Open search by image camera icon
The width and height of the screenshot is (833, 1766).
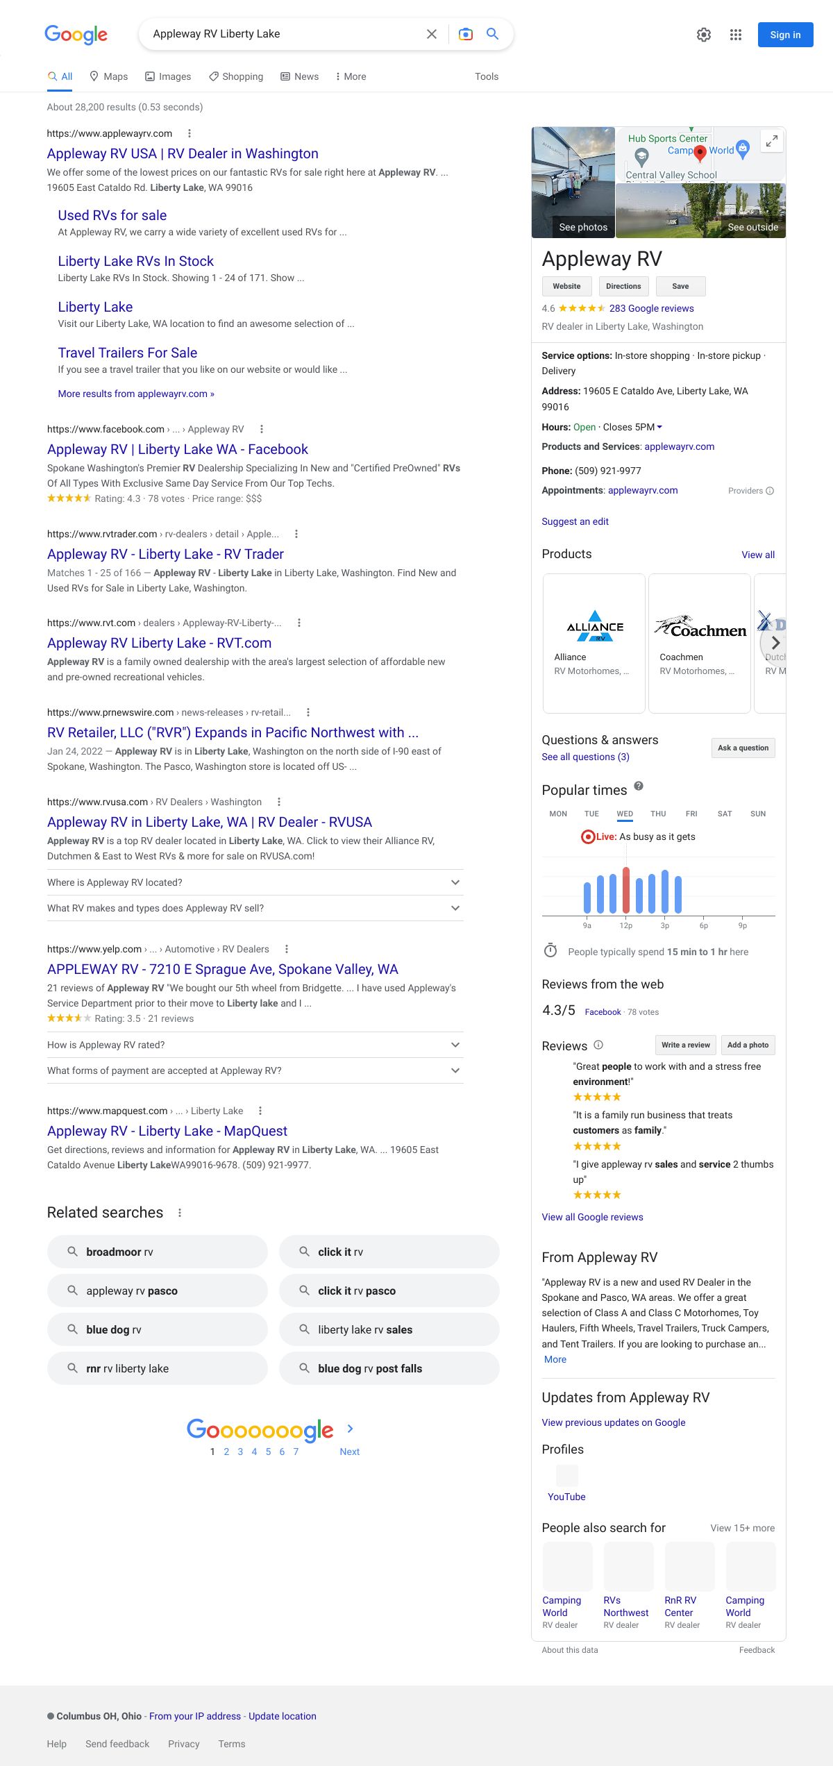(466, 34)
